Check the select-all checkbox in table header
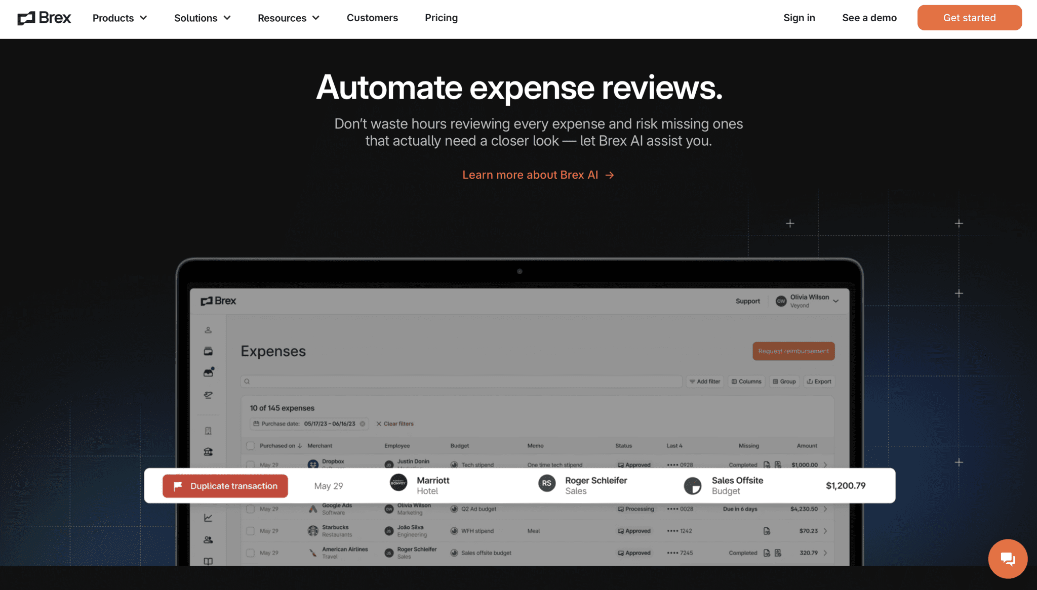This screenshot has height=590, width=1037. pos(250,445)
